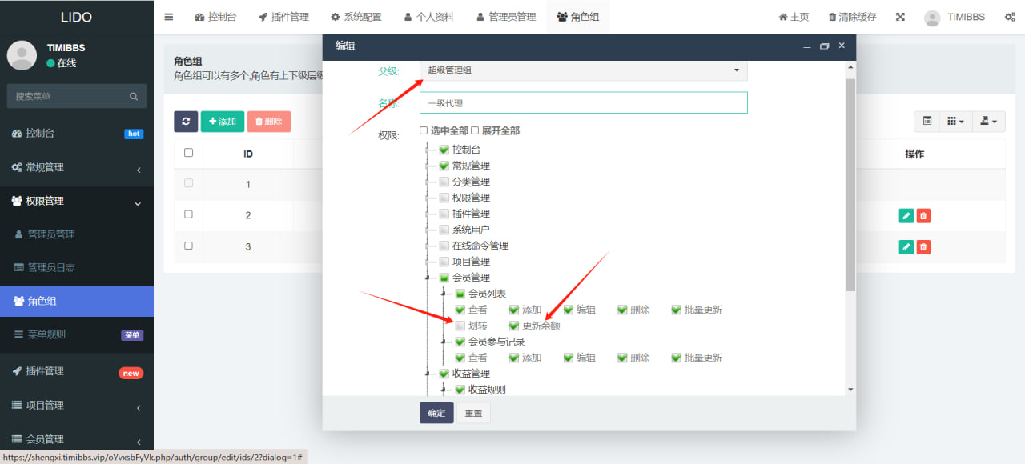Check the 选中全部 checkbox in the edit dialog
Screen dimensions: 1025x464
(x=423, y=130)
